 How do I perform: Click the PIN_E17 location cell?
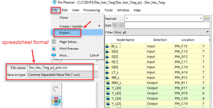[188, 88]
